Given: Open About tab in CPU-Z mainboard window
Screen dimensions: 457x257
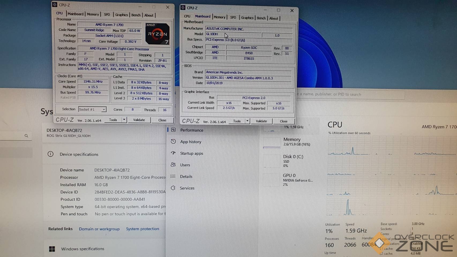Looking at the screenshot, I should pyautogui.click(x=274, y=18).
